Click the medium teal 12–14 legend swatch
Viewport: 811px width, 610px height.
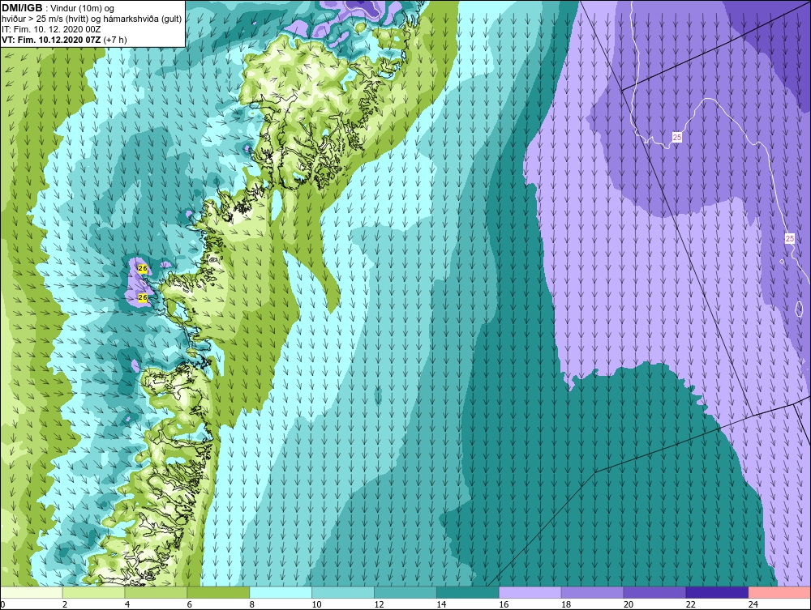pos(405,592)
